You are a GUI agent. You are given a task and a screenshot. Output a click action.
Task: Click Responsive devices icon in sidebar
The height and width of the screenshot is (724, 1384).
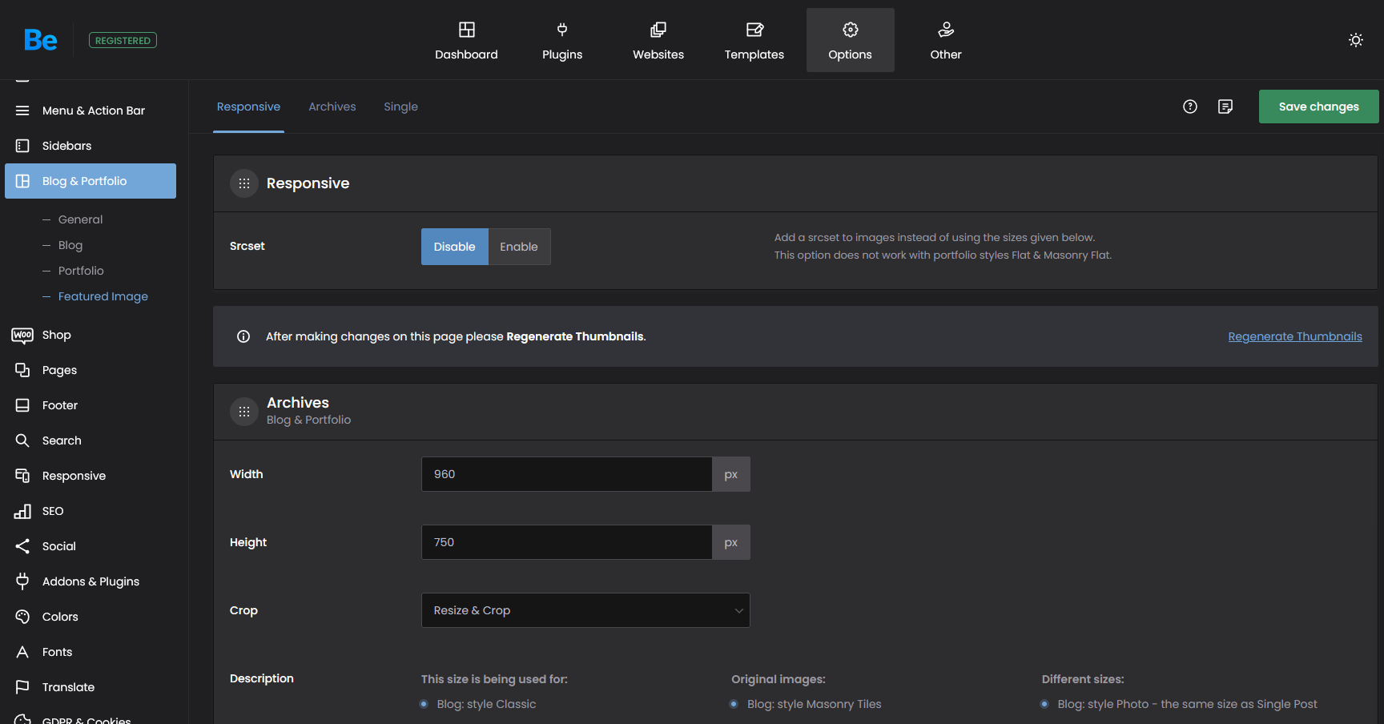(22, 476)
